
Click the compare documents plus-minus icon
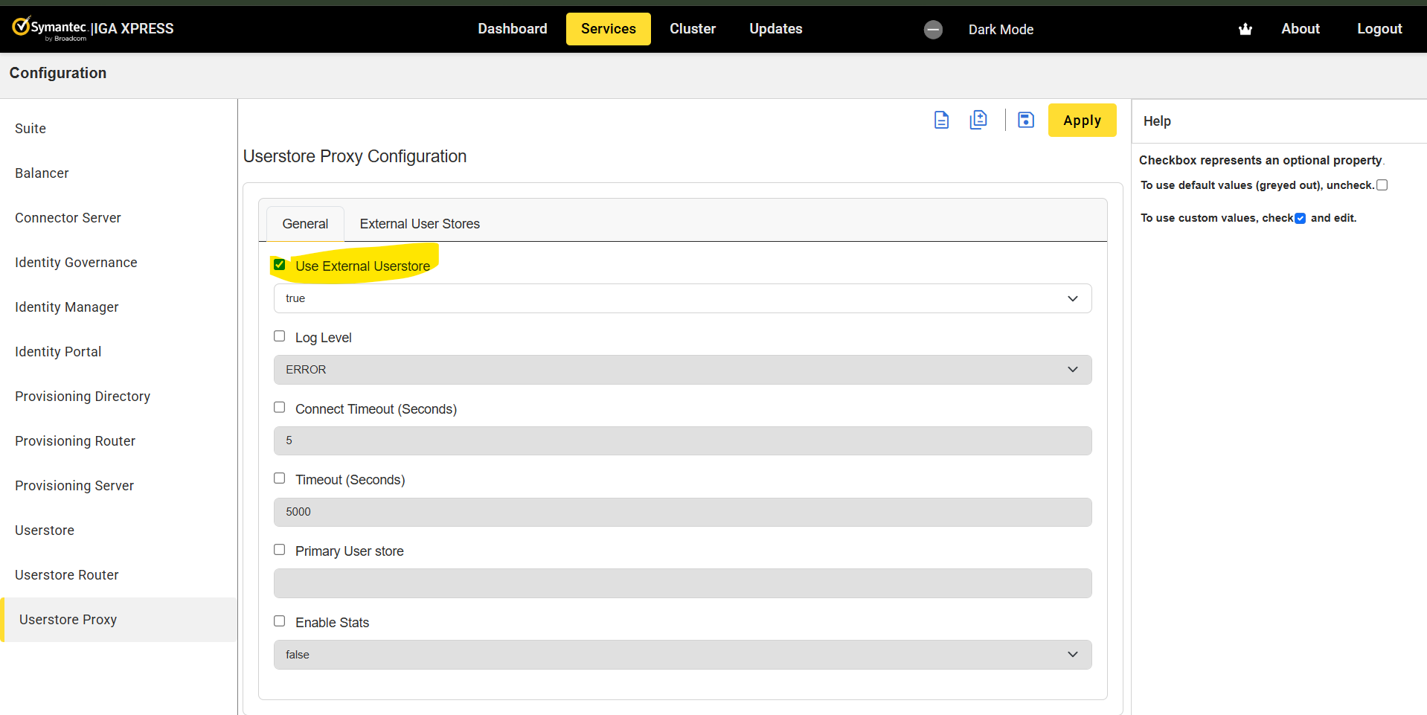pyautogui.click(x=978, y=120)
